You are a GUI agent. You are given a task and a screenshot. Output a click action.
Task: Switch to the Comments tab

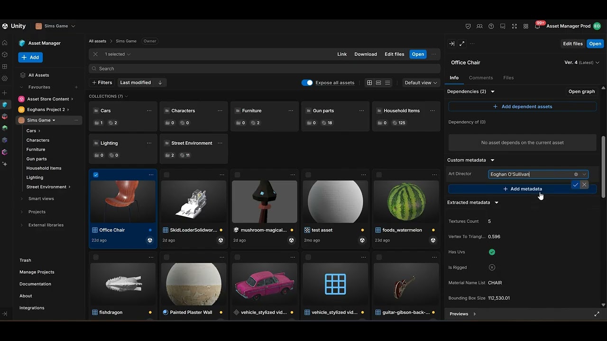pos(481,78)
